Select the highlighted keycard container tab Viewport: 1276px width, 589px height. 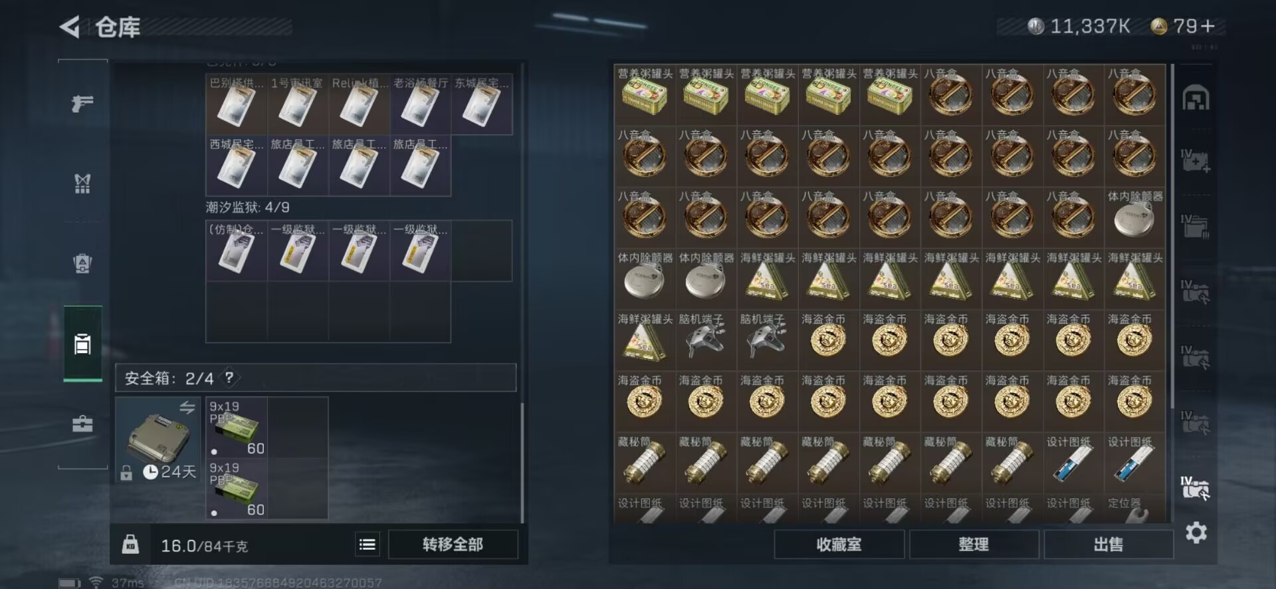[82, 344]
